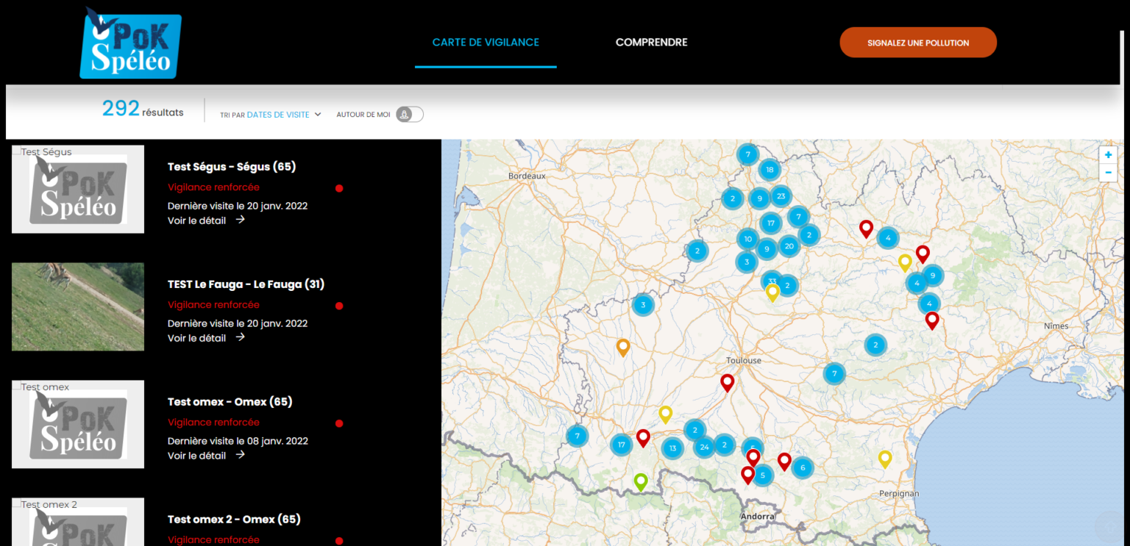Toggle the Autour de moi switch
The height and width of the screenshot is (546, 1130).
[x=410, y=115]
